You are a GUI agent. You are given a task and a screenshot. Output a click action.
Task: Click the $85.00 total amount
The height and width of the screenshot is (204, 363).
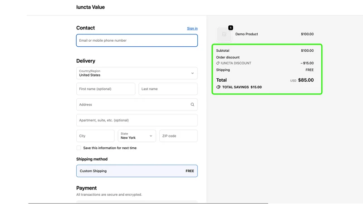click(306, 80)
